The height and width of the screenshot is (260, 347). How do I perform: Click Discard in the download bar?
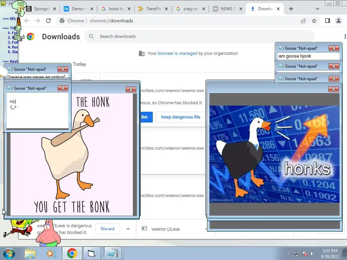[x=107, y=229]
